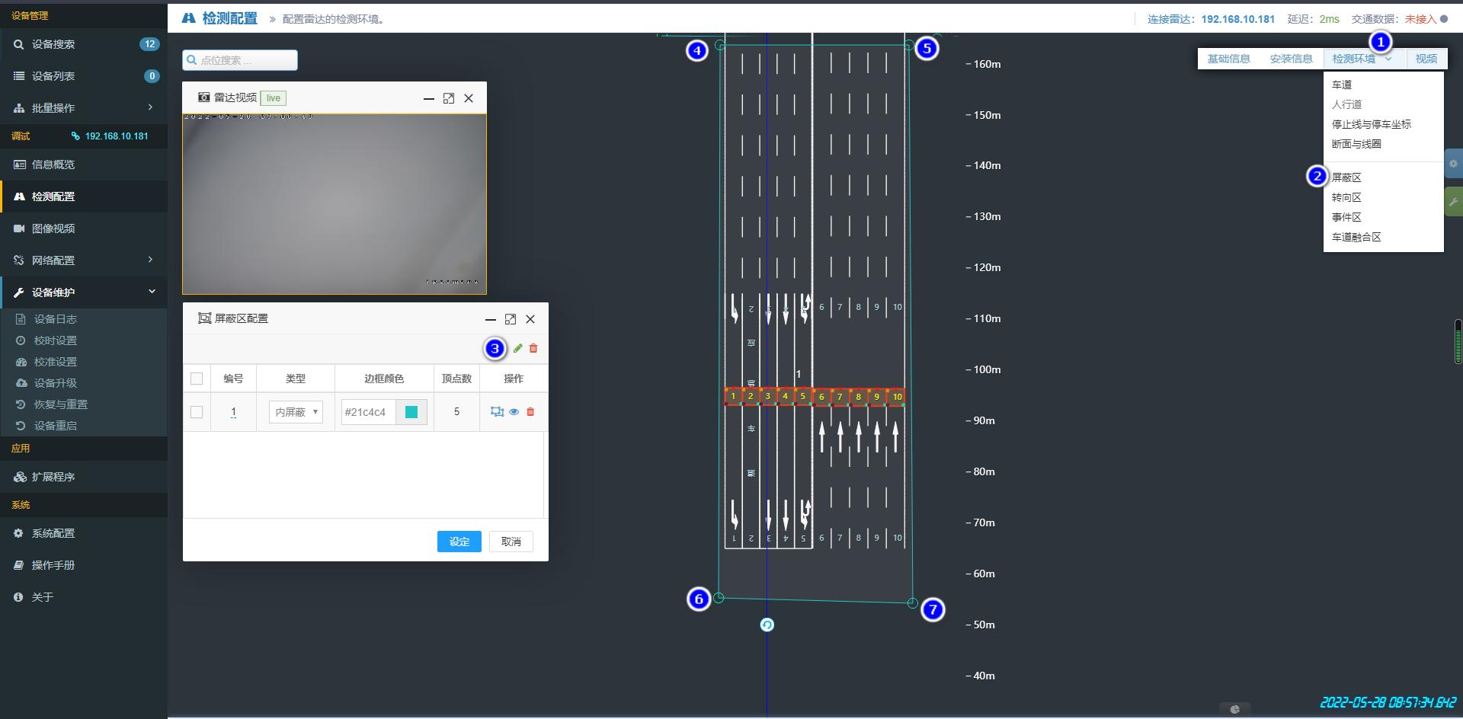Check the select-all checkbox in table header

tap(197, 379)
